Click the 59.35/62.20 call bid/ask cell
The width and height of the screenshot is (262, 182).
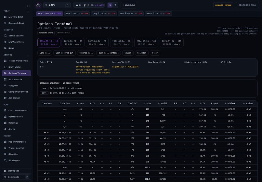click(65, 133)
